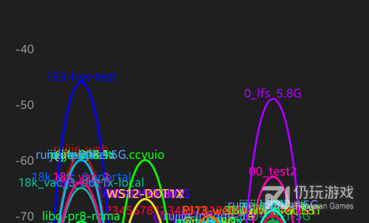Click the peak of the purple 0_lfs_5.8G curve
The width and height of the screenshot is (369, 223).
273,99
